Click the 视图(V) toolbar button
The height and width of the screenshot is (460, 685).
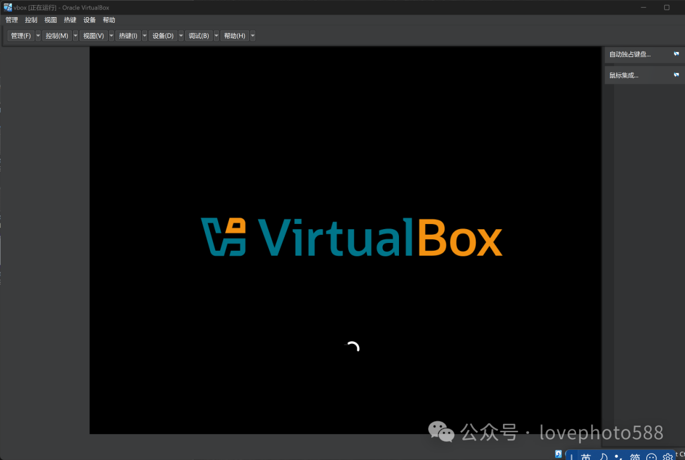tap(93, 36)
